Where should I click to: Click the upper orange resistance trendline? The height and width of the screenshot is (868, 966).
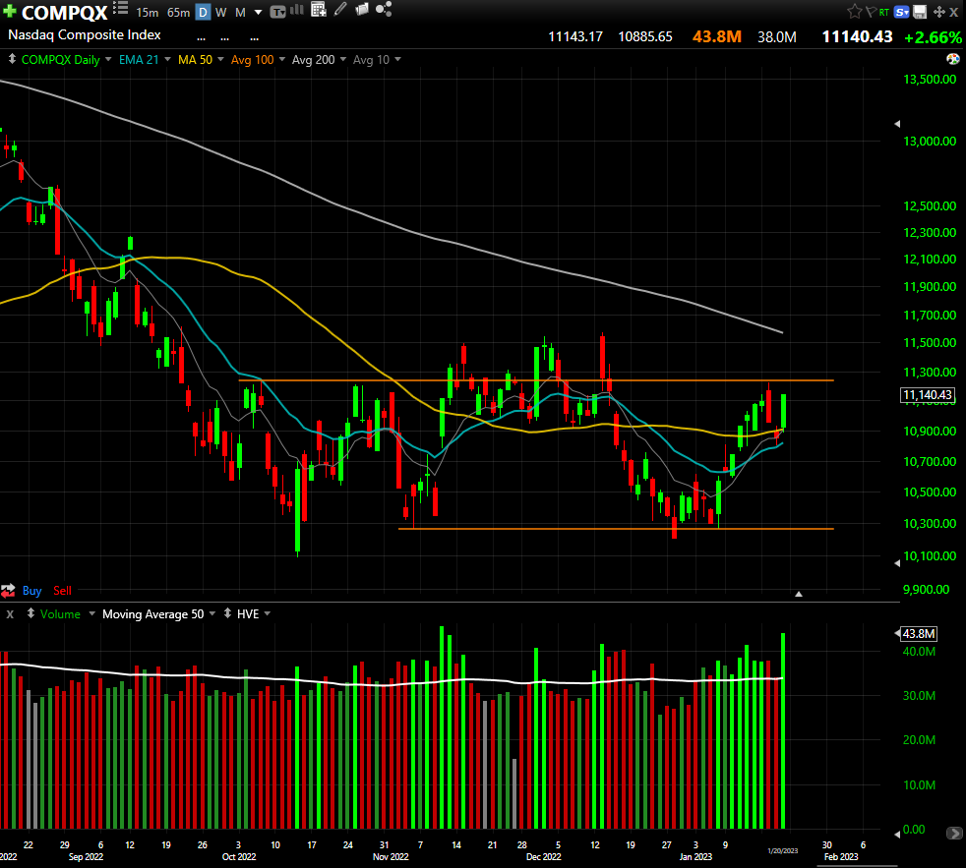[536, 380]
